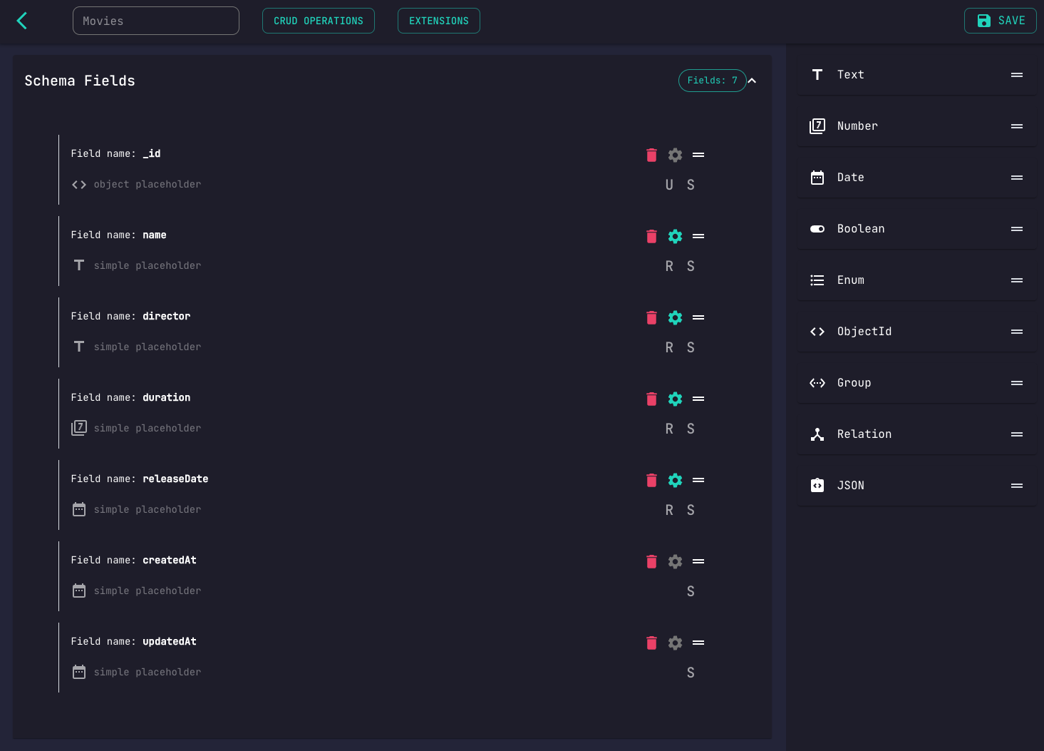Grab the Relation type drag handle

(1017, 434)
